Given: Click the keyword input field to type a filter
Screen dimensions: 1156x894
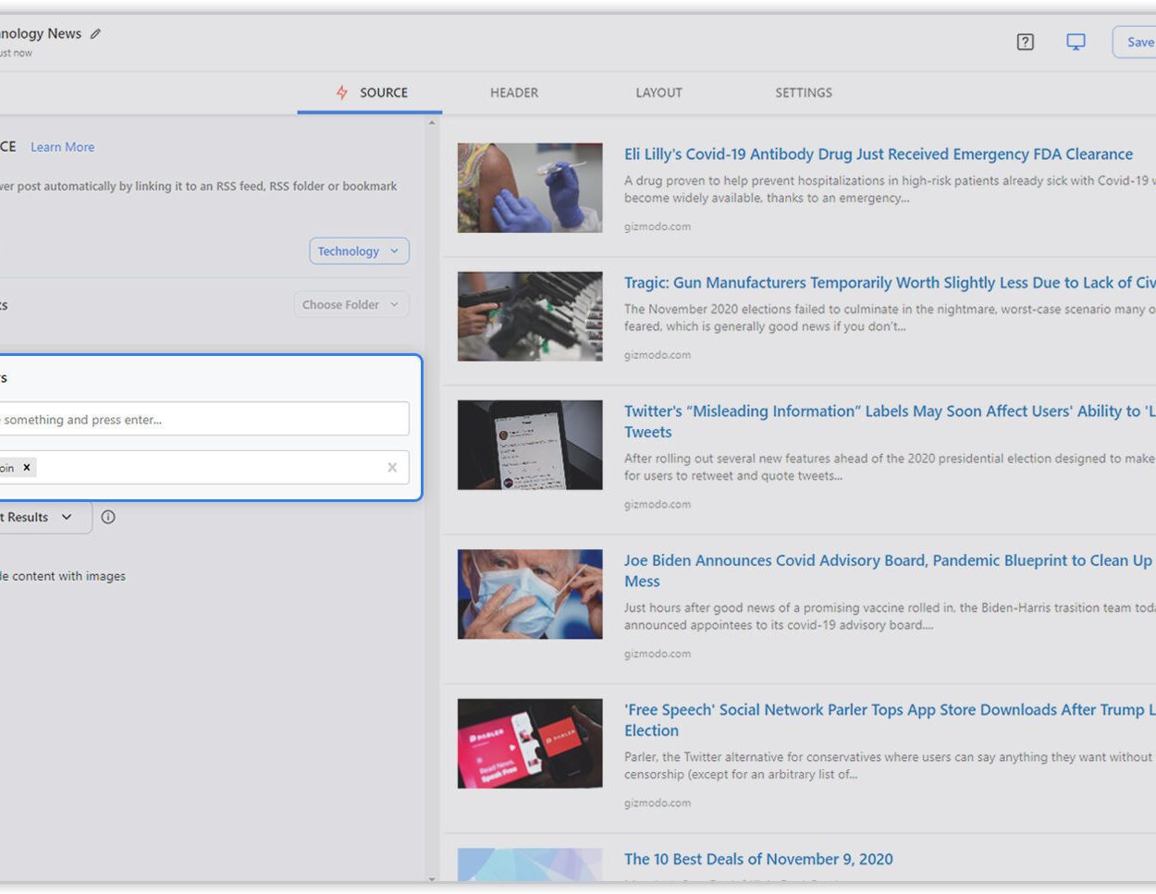Looking at the screenshot, I should pyautogui.click(x=203, y=419).
